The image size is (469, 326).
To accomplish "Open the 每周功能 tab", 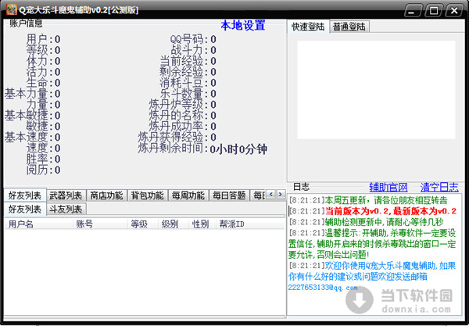I will [x=188, y=195].
